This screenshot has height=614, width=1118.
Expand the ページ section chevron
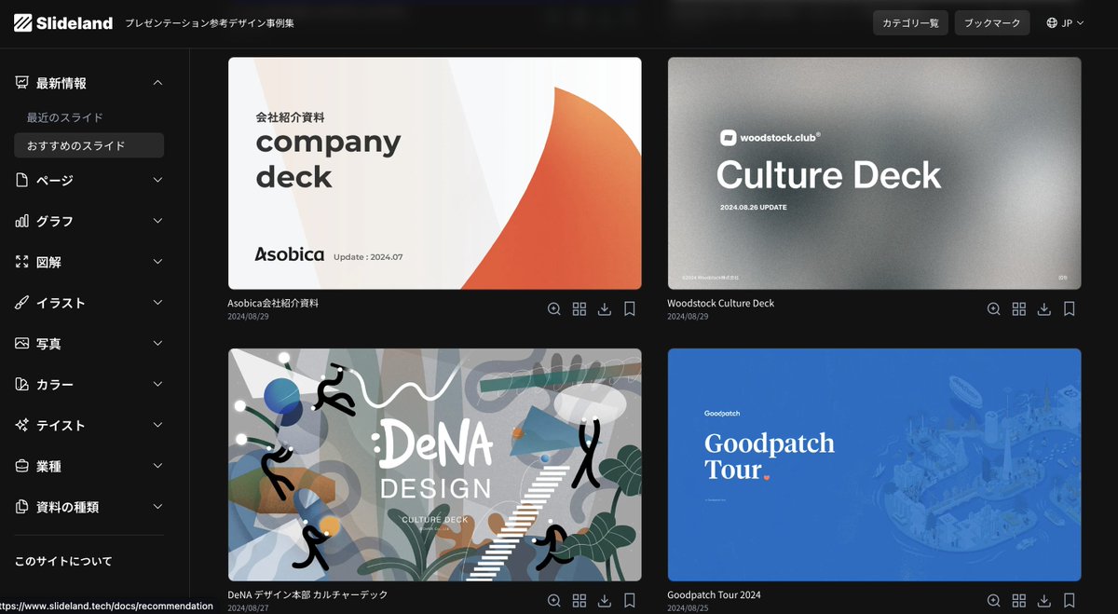[157, 180]
